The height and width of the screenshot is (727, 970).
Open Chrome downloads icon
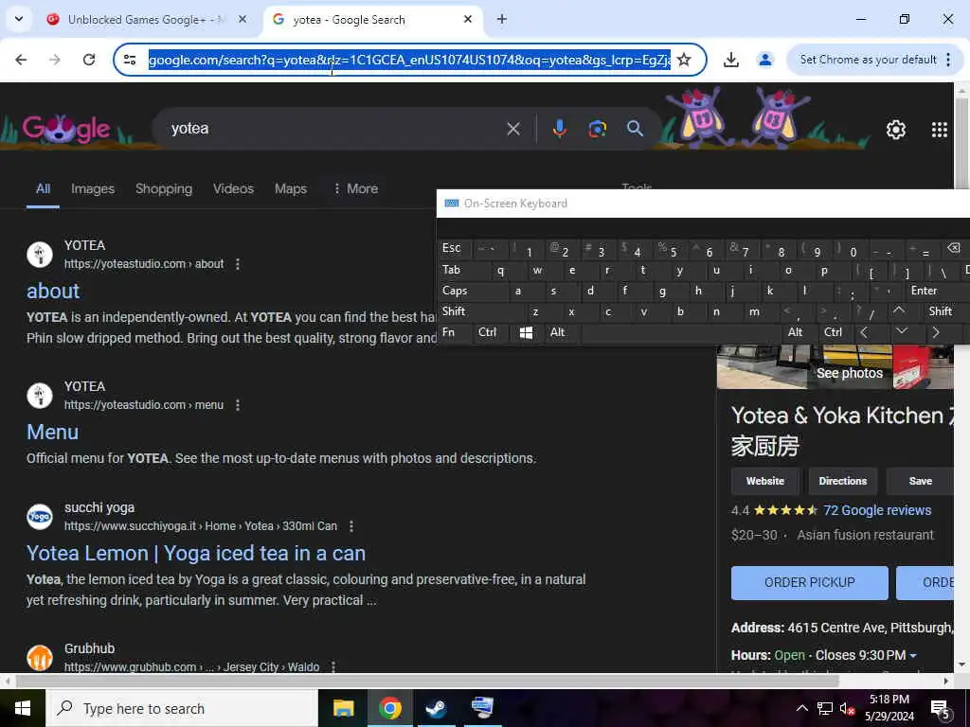coord(730,60)
